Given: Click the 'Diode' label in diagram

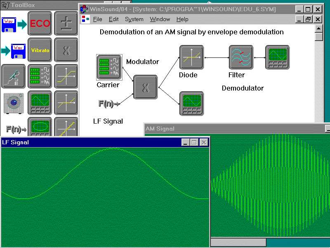Looking at the screenshot, I should click(188, 75).
